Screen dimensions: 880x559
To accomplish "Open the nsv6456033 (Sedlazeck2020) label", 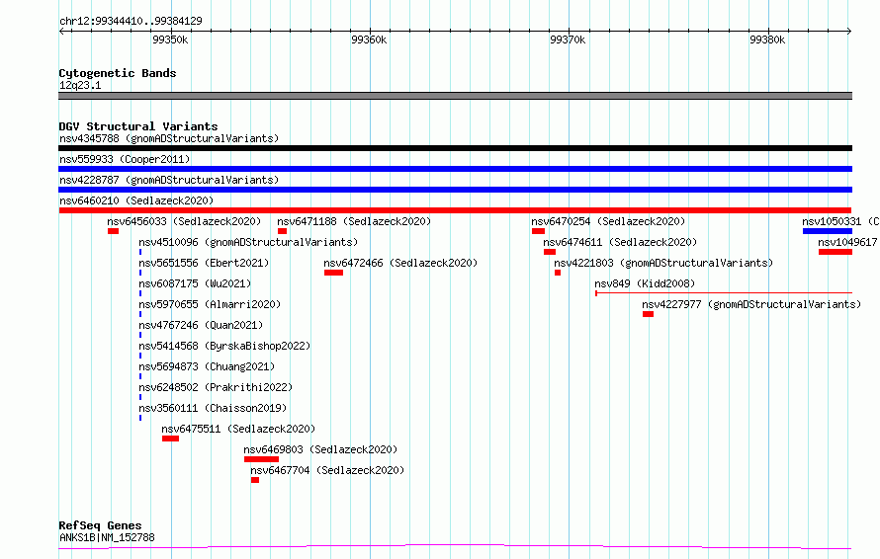I will pyautogui.click(x=184, y=221).
